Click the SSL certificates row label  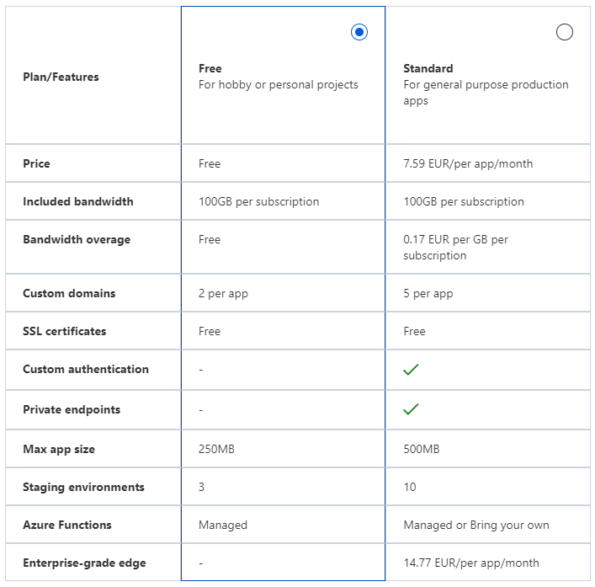(x=65, y=331)
